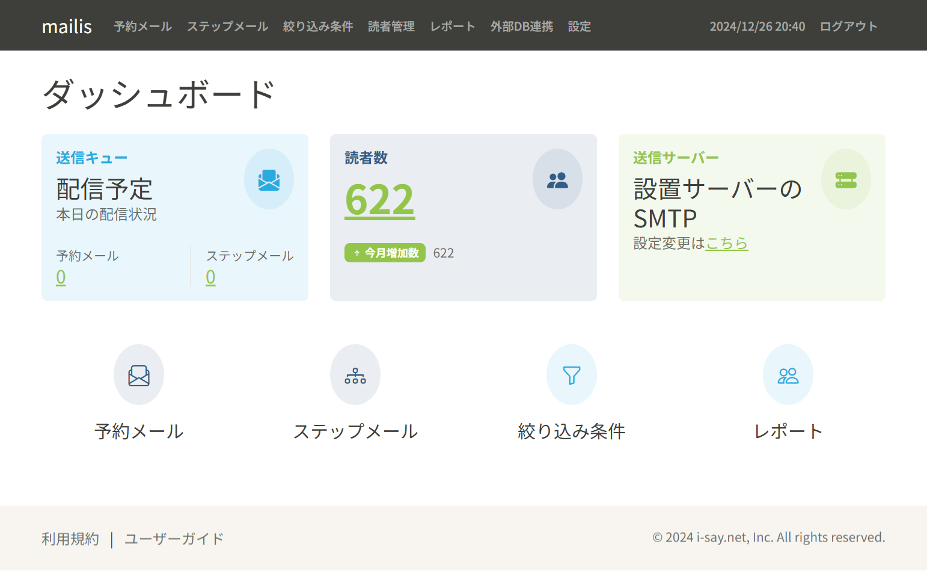Click the ログアウト link
This screenshot has height=571, width=927.
click(x=848, y=26)
